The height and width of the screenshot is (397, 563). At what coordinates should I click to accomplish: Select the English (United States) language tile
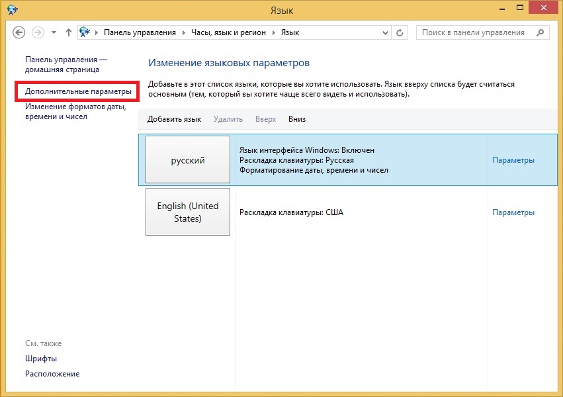(x=187, y=212)
